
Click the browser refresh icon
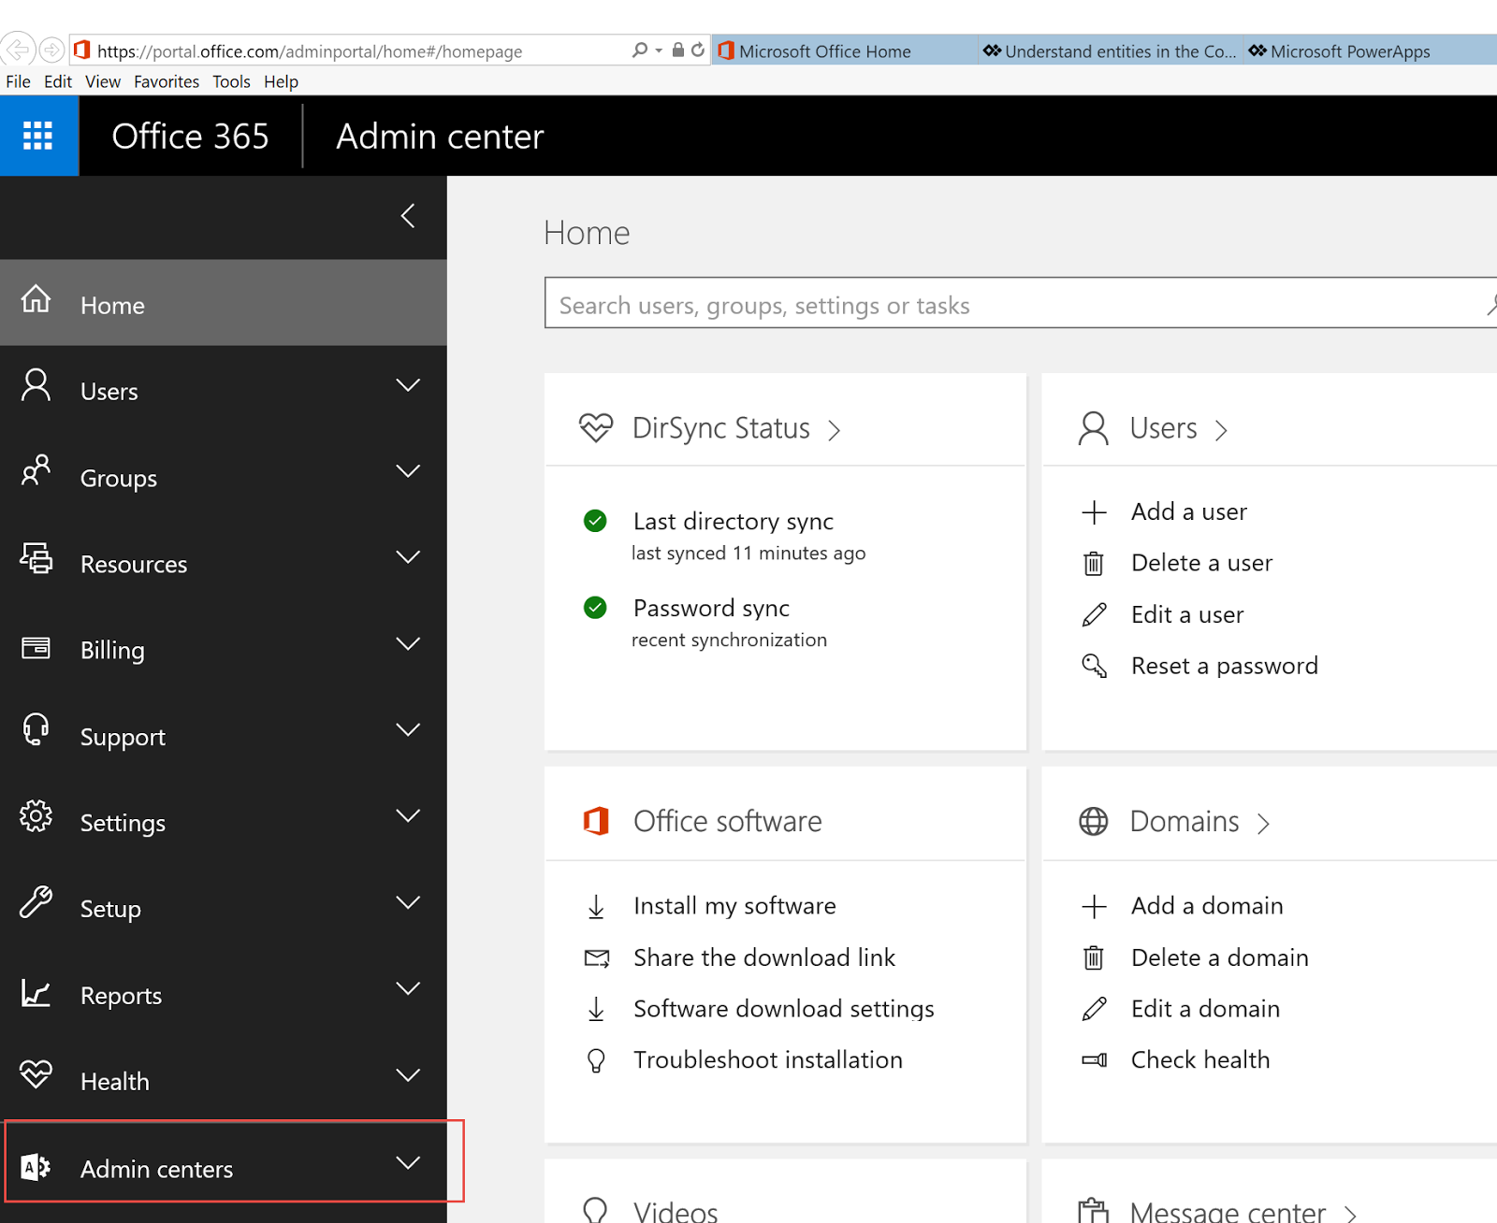tap(698, 50)
